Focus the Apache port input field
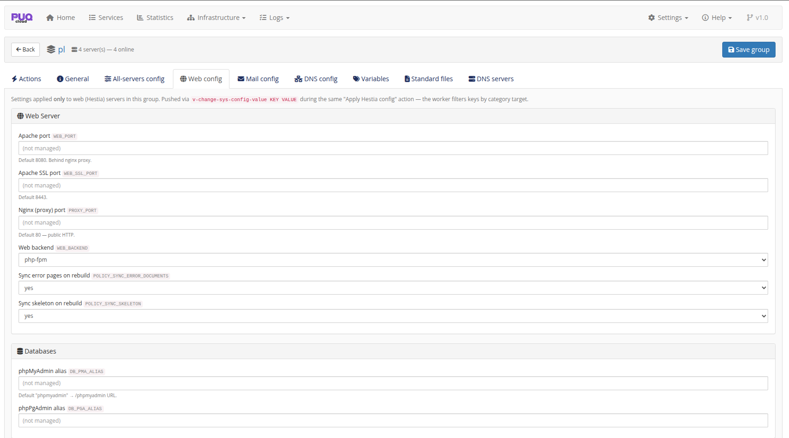 [393, 148]
